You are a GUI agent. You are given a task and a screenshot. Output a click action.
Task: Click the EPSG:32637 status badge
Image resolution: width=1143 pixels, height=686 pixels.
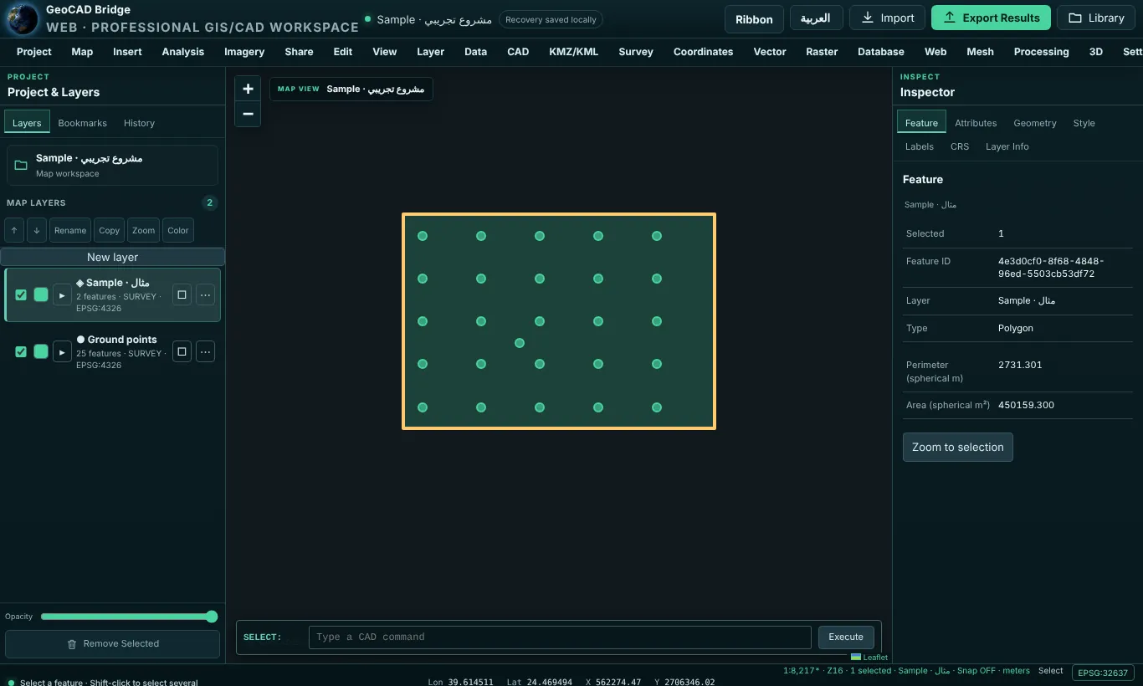coord(1103,673)
